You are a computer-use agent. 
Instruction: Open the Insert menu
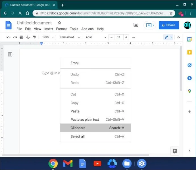click(49, 29)
